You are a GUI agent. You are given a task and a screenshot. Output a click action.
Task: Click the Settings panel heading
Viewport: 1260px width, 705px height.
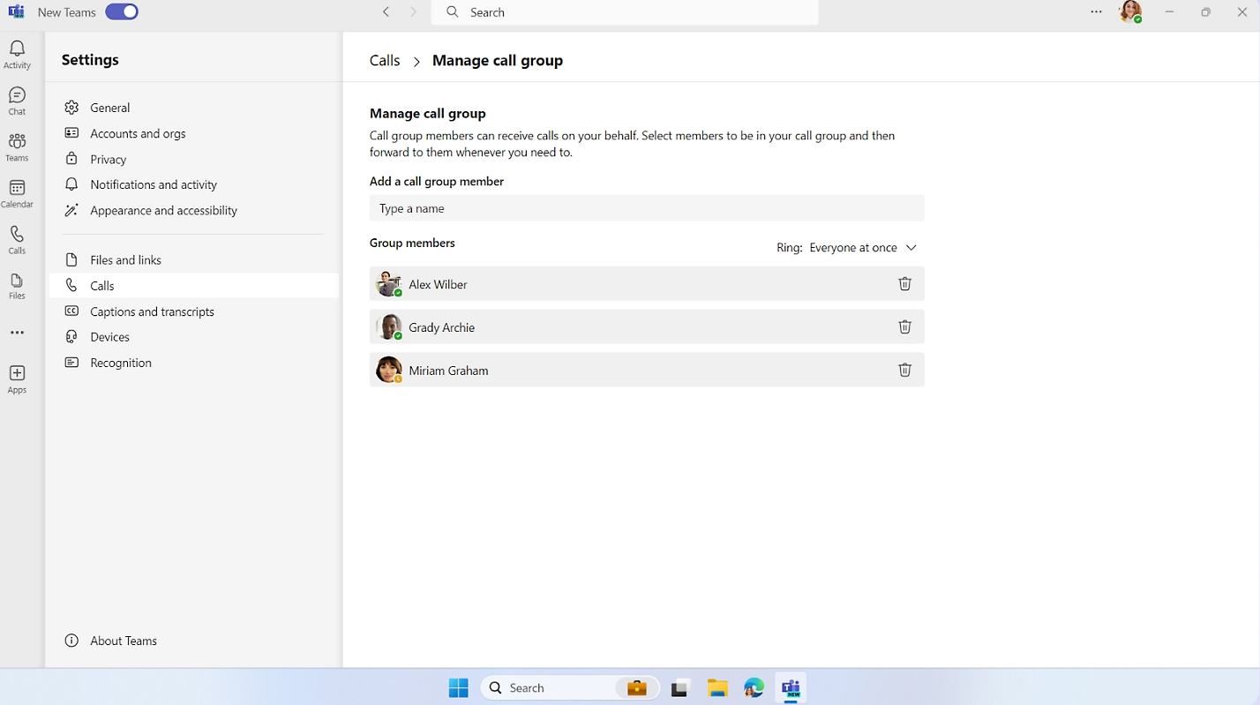tap(90, 60)
